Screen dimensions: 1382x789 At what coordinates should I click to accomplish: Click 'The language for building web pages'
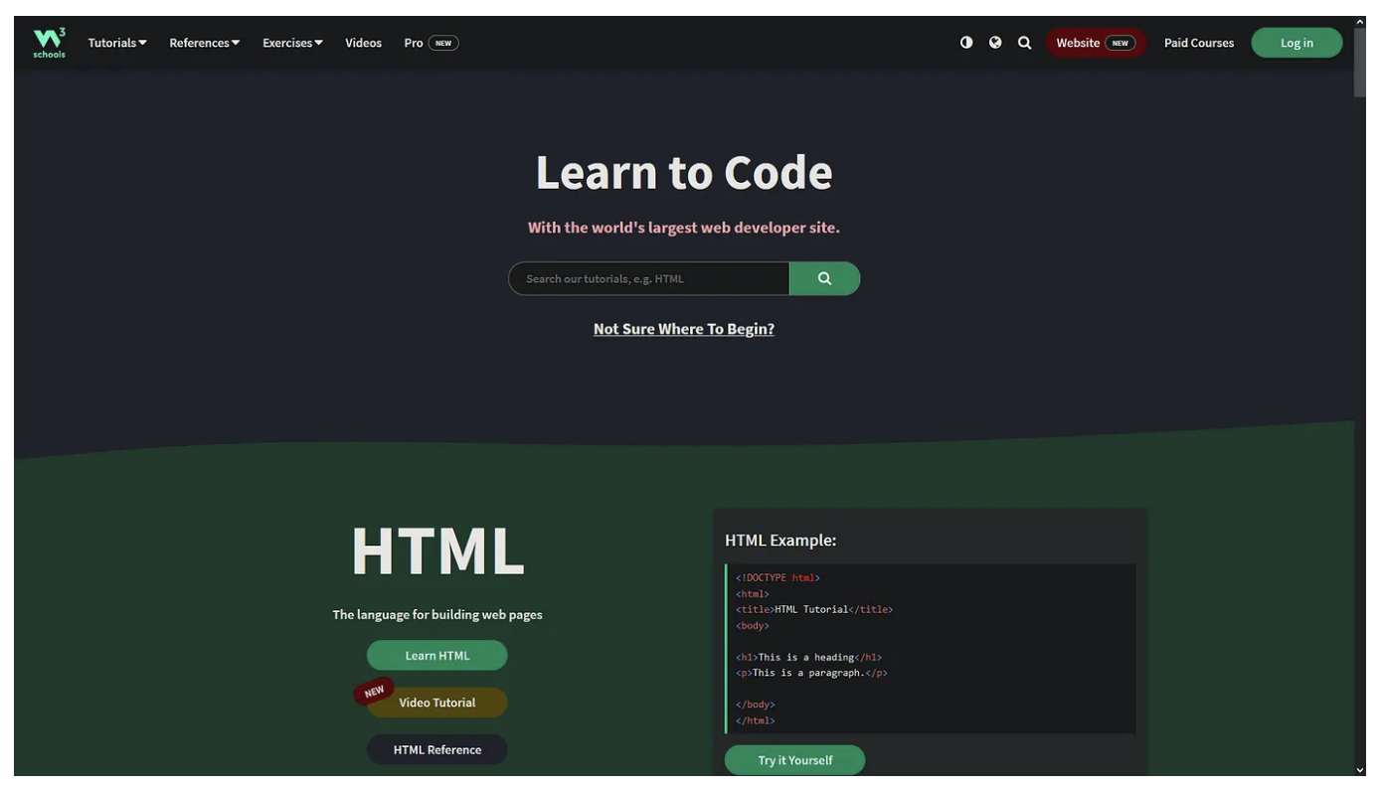(437, 614)
